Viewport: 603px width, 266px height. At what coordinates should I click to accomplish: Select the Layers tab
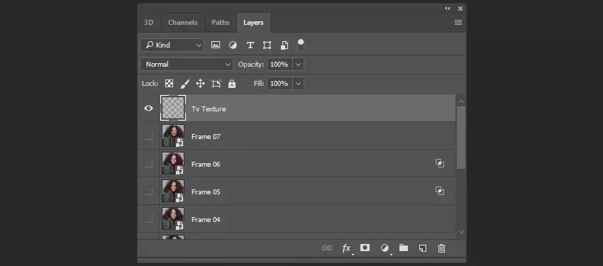[x=253, y=22]
